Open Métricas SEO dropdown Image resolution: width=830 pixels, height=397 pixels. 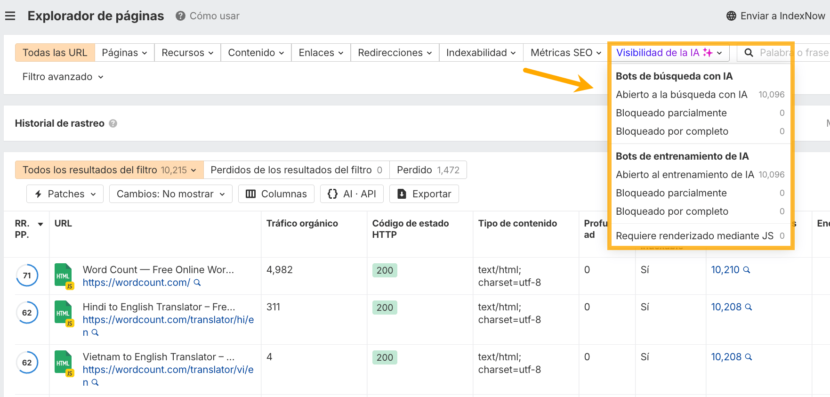coord(566,53)
